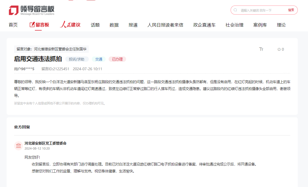Image resolution: width=308 pixels, height=187 pixels.
Task: Click the government building avatar icon
Action: (x=19, y=146)
